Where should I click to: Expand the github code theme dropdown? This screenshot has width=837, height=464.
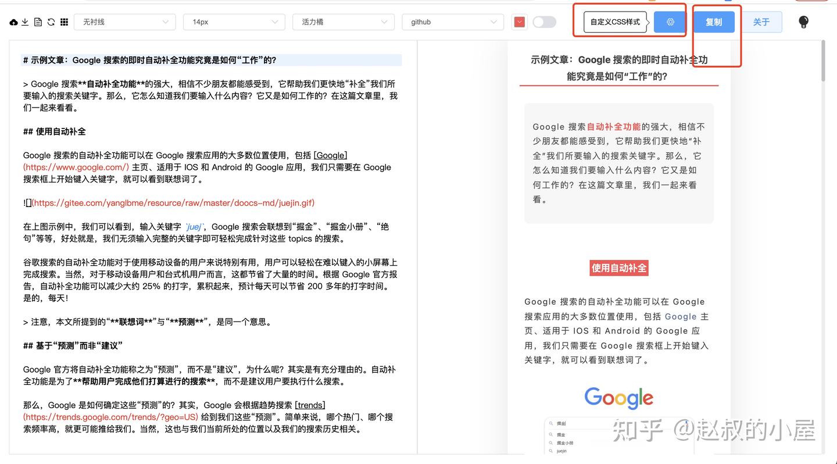pos(453,22)
